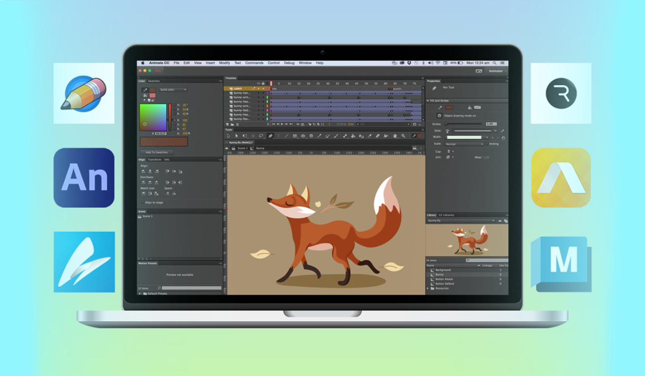The height and width of the screenshot is (376, 645).
Task: Select the Rectangle tool
Action: (295, 136)
